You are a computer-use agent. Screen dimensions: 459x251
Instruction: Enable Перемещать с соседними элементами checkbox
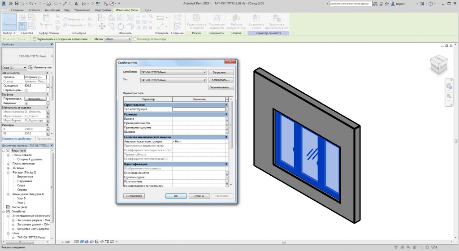[35, 39]
